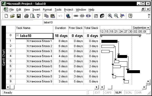This screenshot has width=152, height=96.
Task: Click the chart scrollbar up arrow
Action: [148, 28]
